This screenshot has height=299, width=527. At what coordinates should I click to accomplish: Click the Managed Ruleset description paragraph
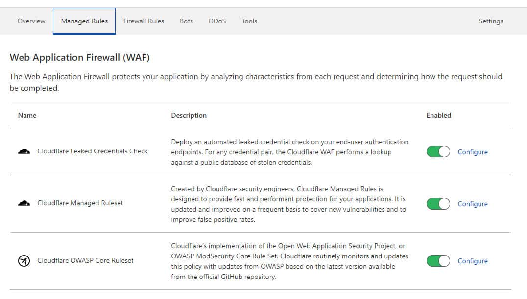pos(288,204)
